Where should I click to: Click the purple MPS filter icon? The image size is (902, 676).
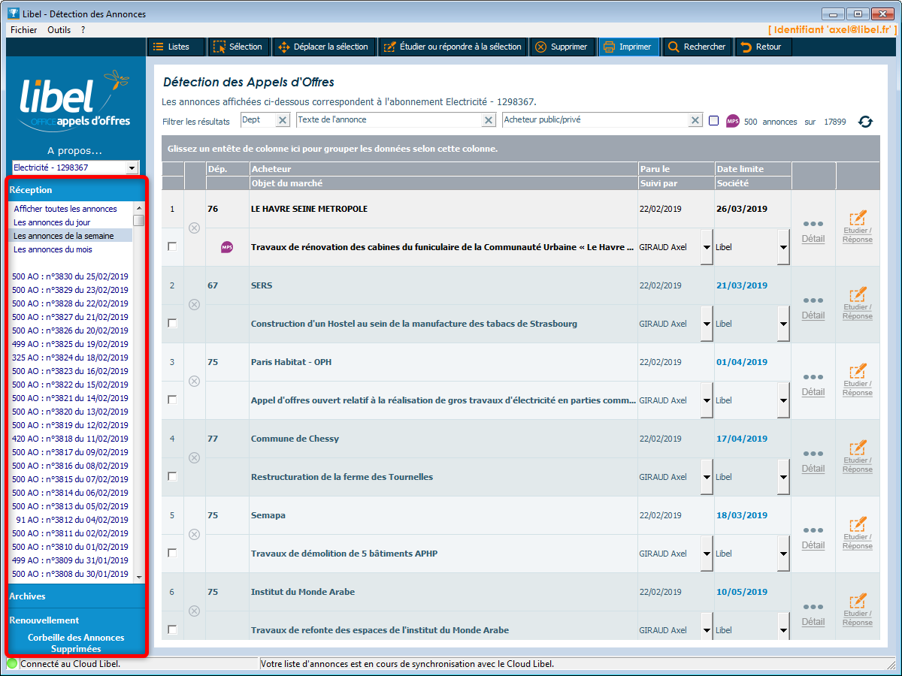coord(733,121)
